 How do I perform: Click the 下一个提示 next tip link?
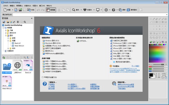click(x=135, y=66)
